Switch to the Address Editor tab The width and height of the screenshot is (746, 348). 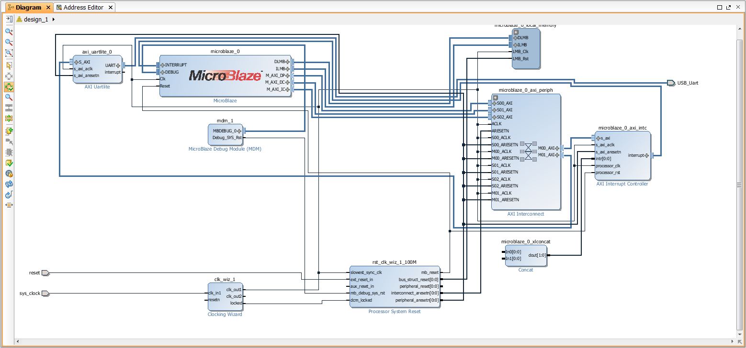pos(84,7)
